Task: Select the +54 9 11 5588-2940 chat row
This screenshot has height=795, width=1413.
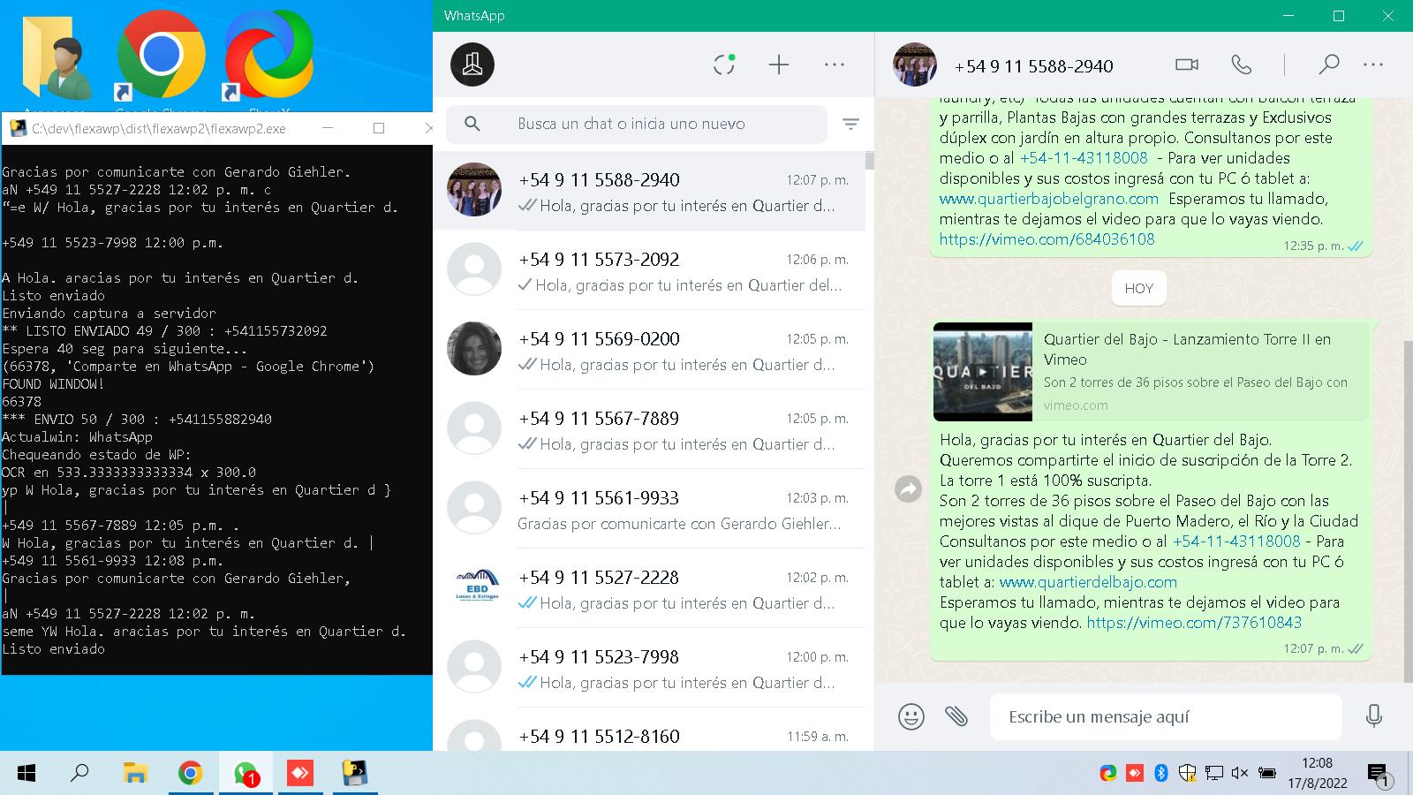Action: pos(649,191)
